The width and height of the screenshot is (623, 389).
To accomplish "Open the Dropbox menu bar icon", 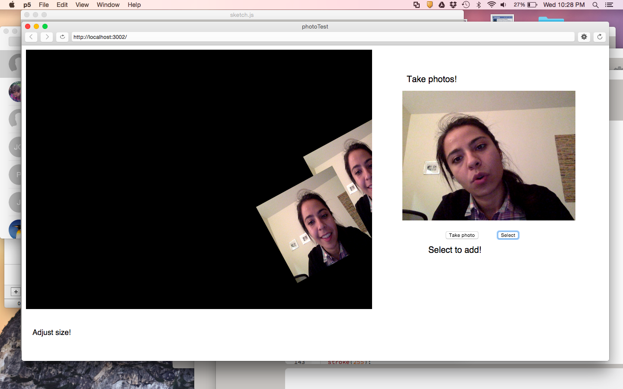I will tap(453, 5).
